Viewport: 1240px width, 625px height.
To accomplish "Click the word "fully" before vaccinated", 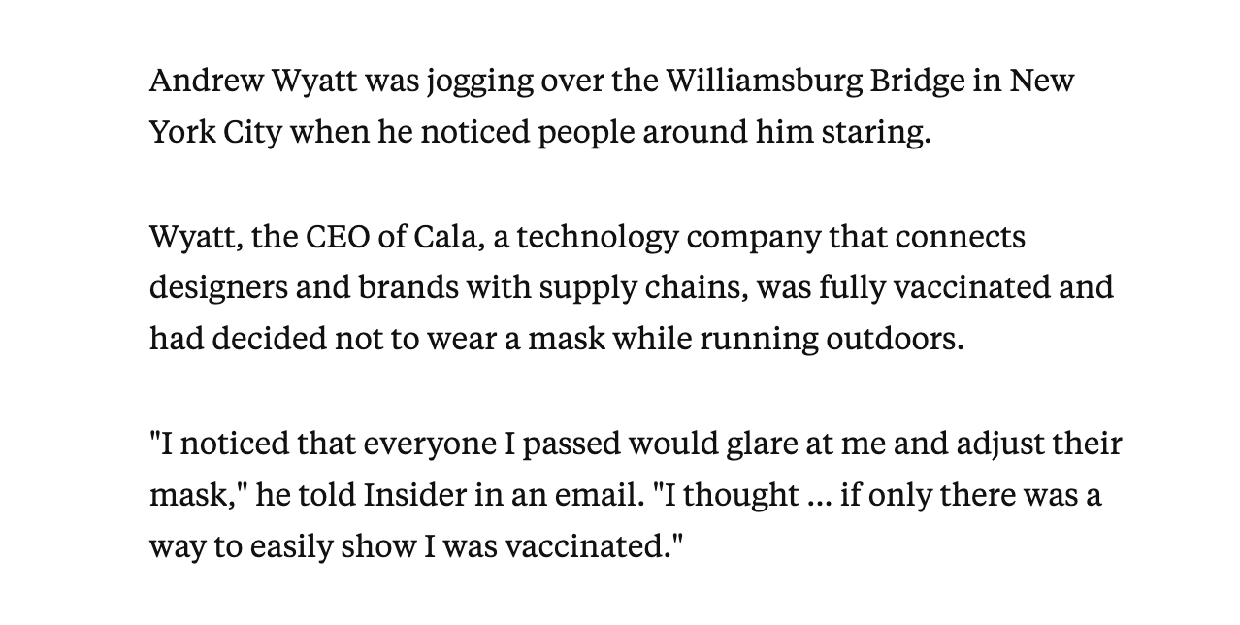I will pos(851,289).
